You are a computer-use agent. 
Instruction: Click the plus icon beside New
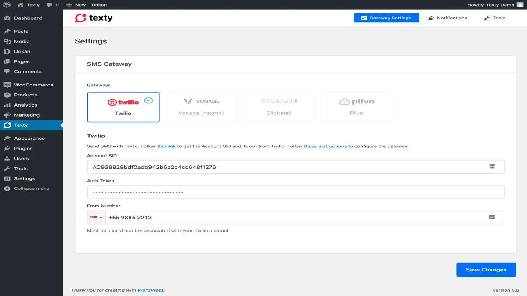[69, 5]
